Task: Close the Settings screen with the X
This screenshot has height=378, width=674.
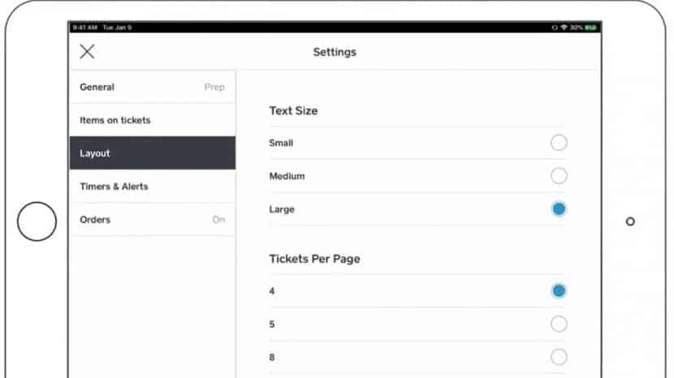Action: pos(88,52)
